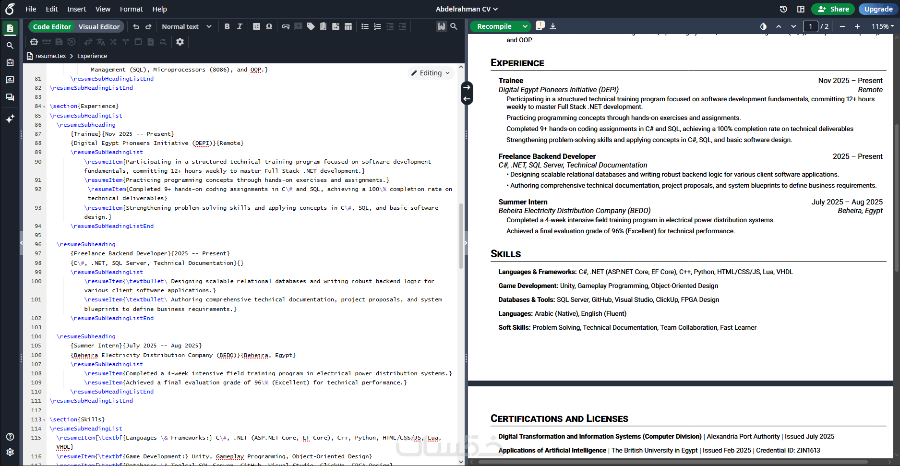
Task: Open the review panel in left sidebar
Action: 10,80
